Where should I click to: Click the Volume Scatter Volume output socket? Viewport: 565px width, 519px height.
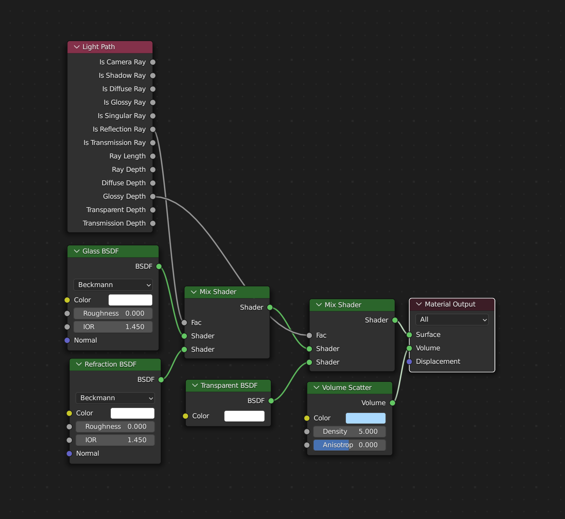pos(393,403)
